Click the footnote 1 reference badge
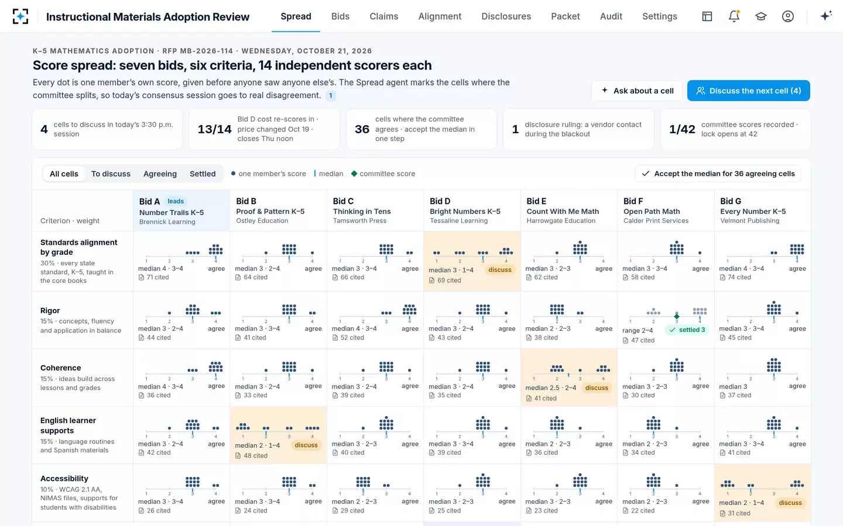The width and height of the screenshot is (843, 526). pos(331,96)
